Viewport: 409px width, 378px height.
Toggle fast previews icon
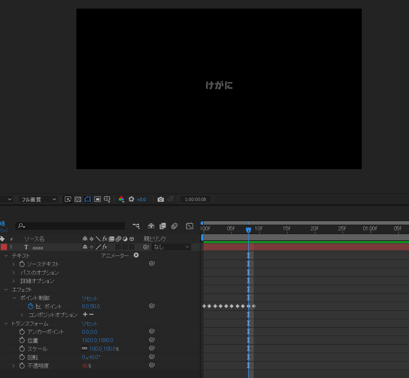click(x=68, y=199)
